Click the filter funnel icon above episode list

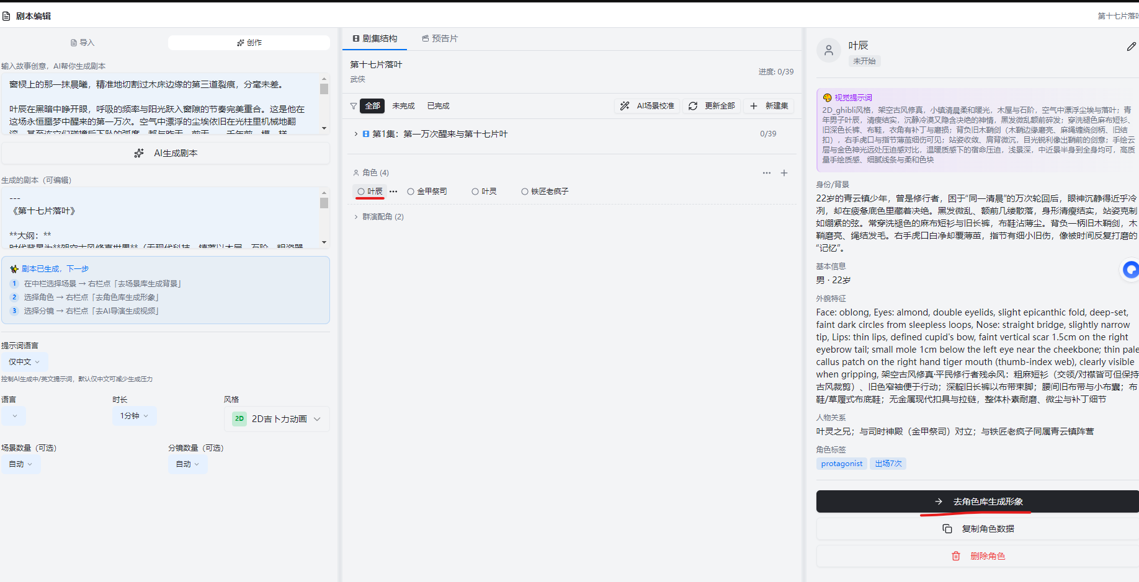[353, 105]
